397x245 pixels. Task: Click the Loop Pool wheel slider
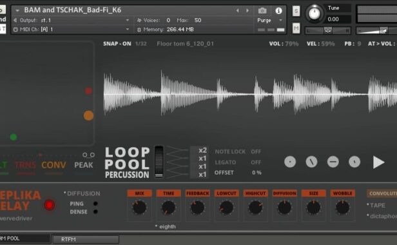(x=159, y=161)
